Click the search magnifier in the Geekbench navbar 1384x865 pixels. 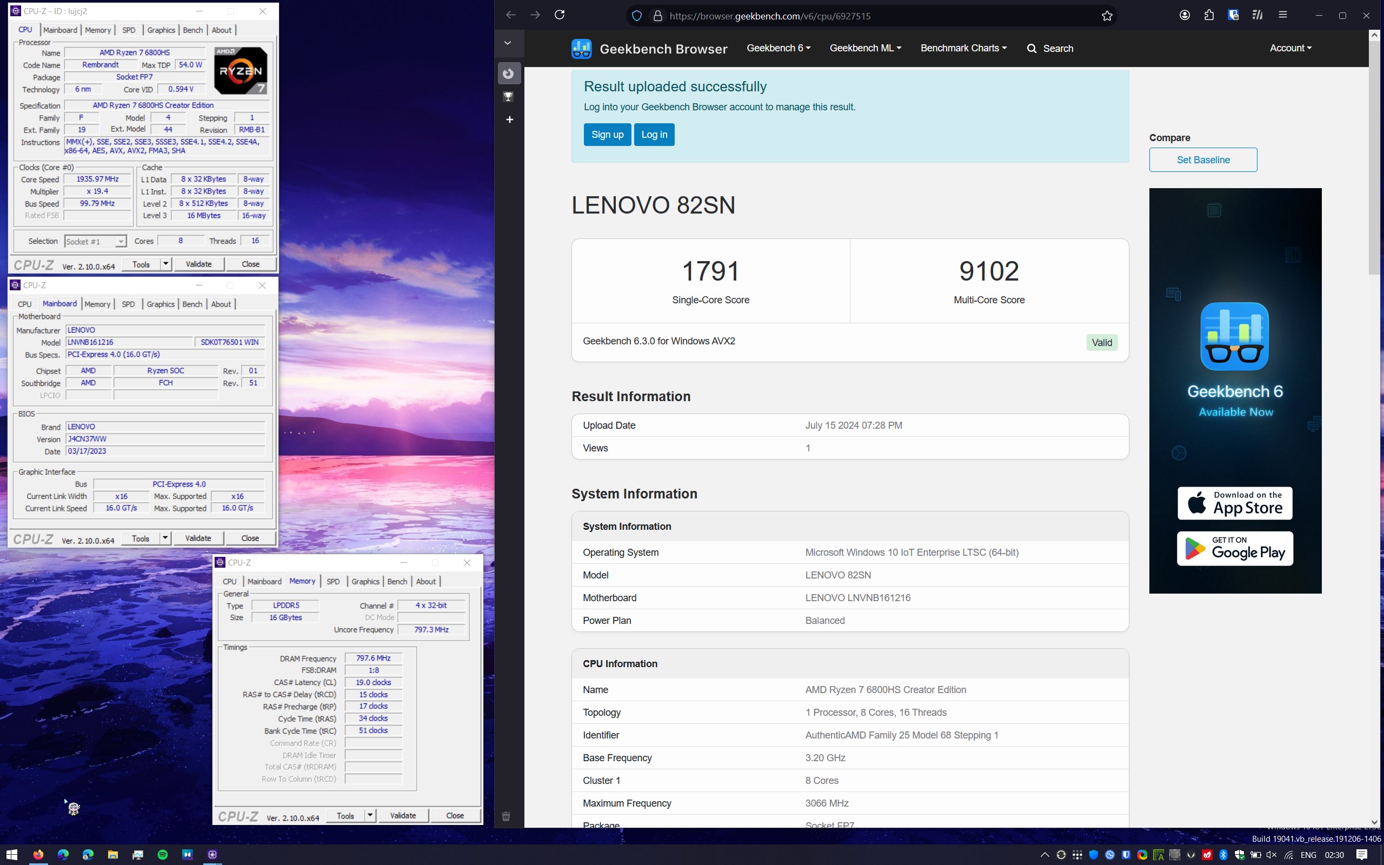pyautogui.click(x=1031, y=49)
